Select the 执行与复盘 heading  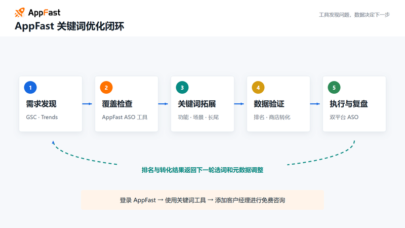click(349, 104)
